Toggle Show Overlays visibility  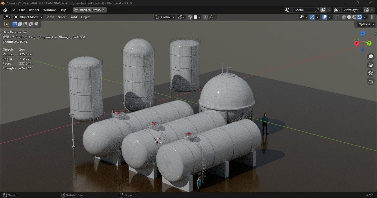[325, 17]
